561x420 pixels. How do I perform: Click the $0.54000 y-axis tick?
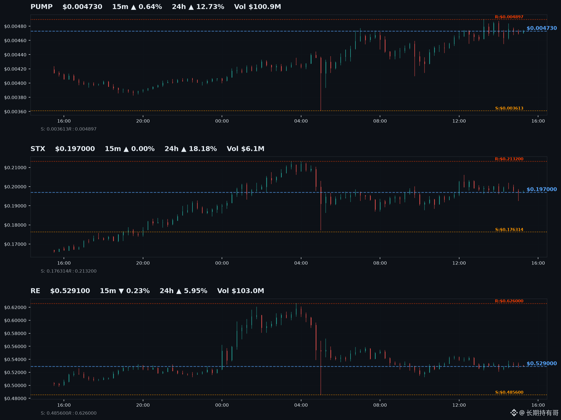pos(15,360)
